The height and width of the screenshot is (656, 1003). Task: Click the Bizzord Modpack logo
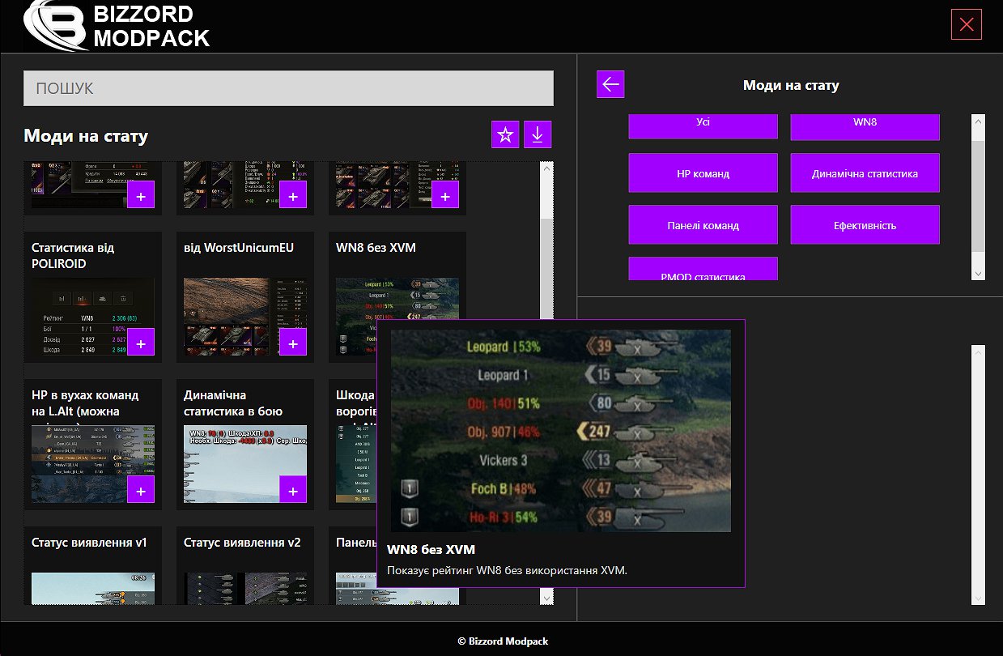[x=117, y=26]
